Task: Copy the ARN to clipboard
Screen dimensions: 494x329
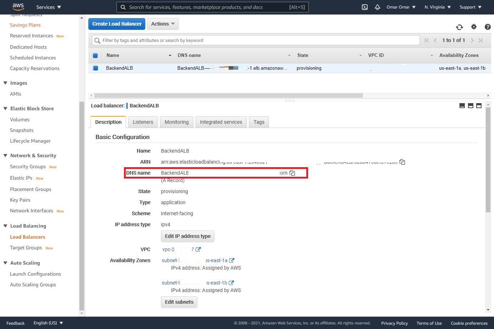Action: coord(402,162)
